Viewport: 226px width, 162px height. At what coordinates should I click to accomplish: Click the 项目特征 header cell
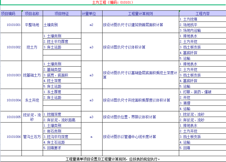[62, 14]
